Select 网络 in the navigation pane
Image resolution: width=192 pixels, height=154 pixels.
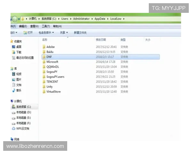pos(15,139)
